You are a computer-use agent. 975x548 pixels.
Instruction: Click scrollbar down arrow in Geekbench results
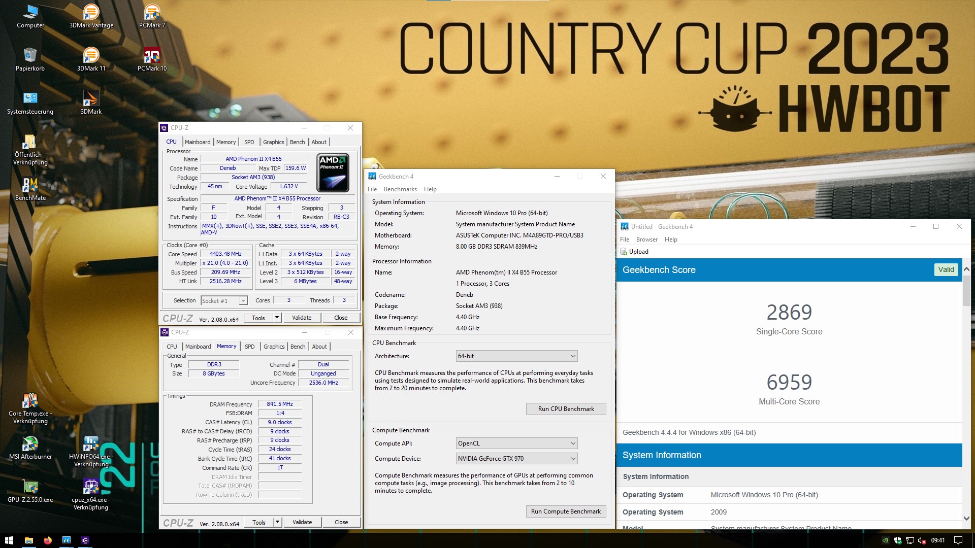click(966, 519)
